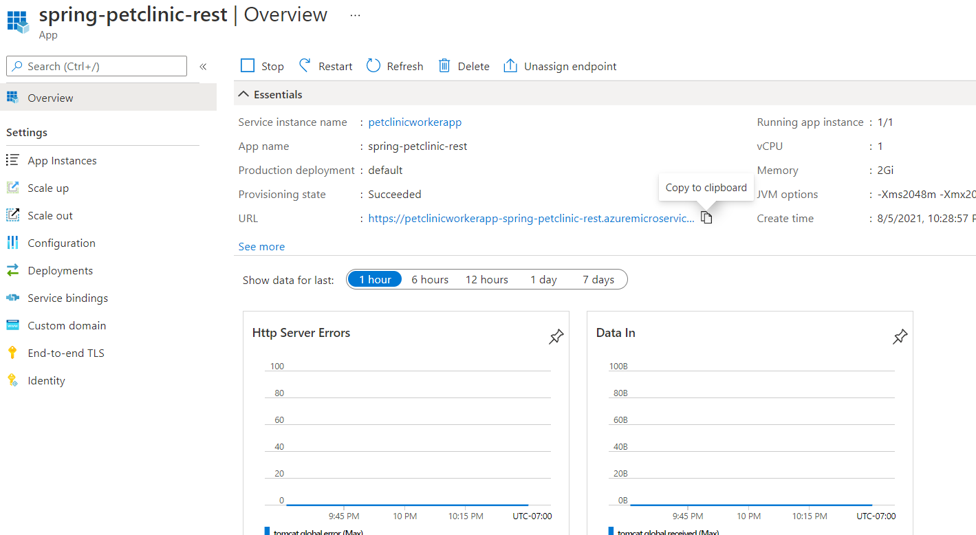This screenshot has height=535, width=976.
Task: Click the Restart button label
Action: [336, 66]
